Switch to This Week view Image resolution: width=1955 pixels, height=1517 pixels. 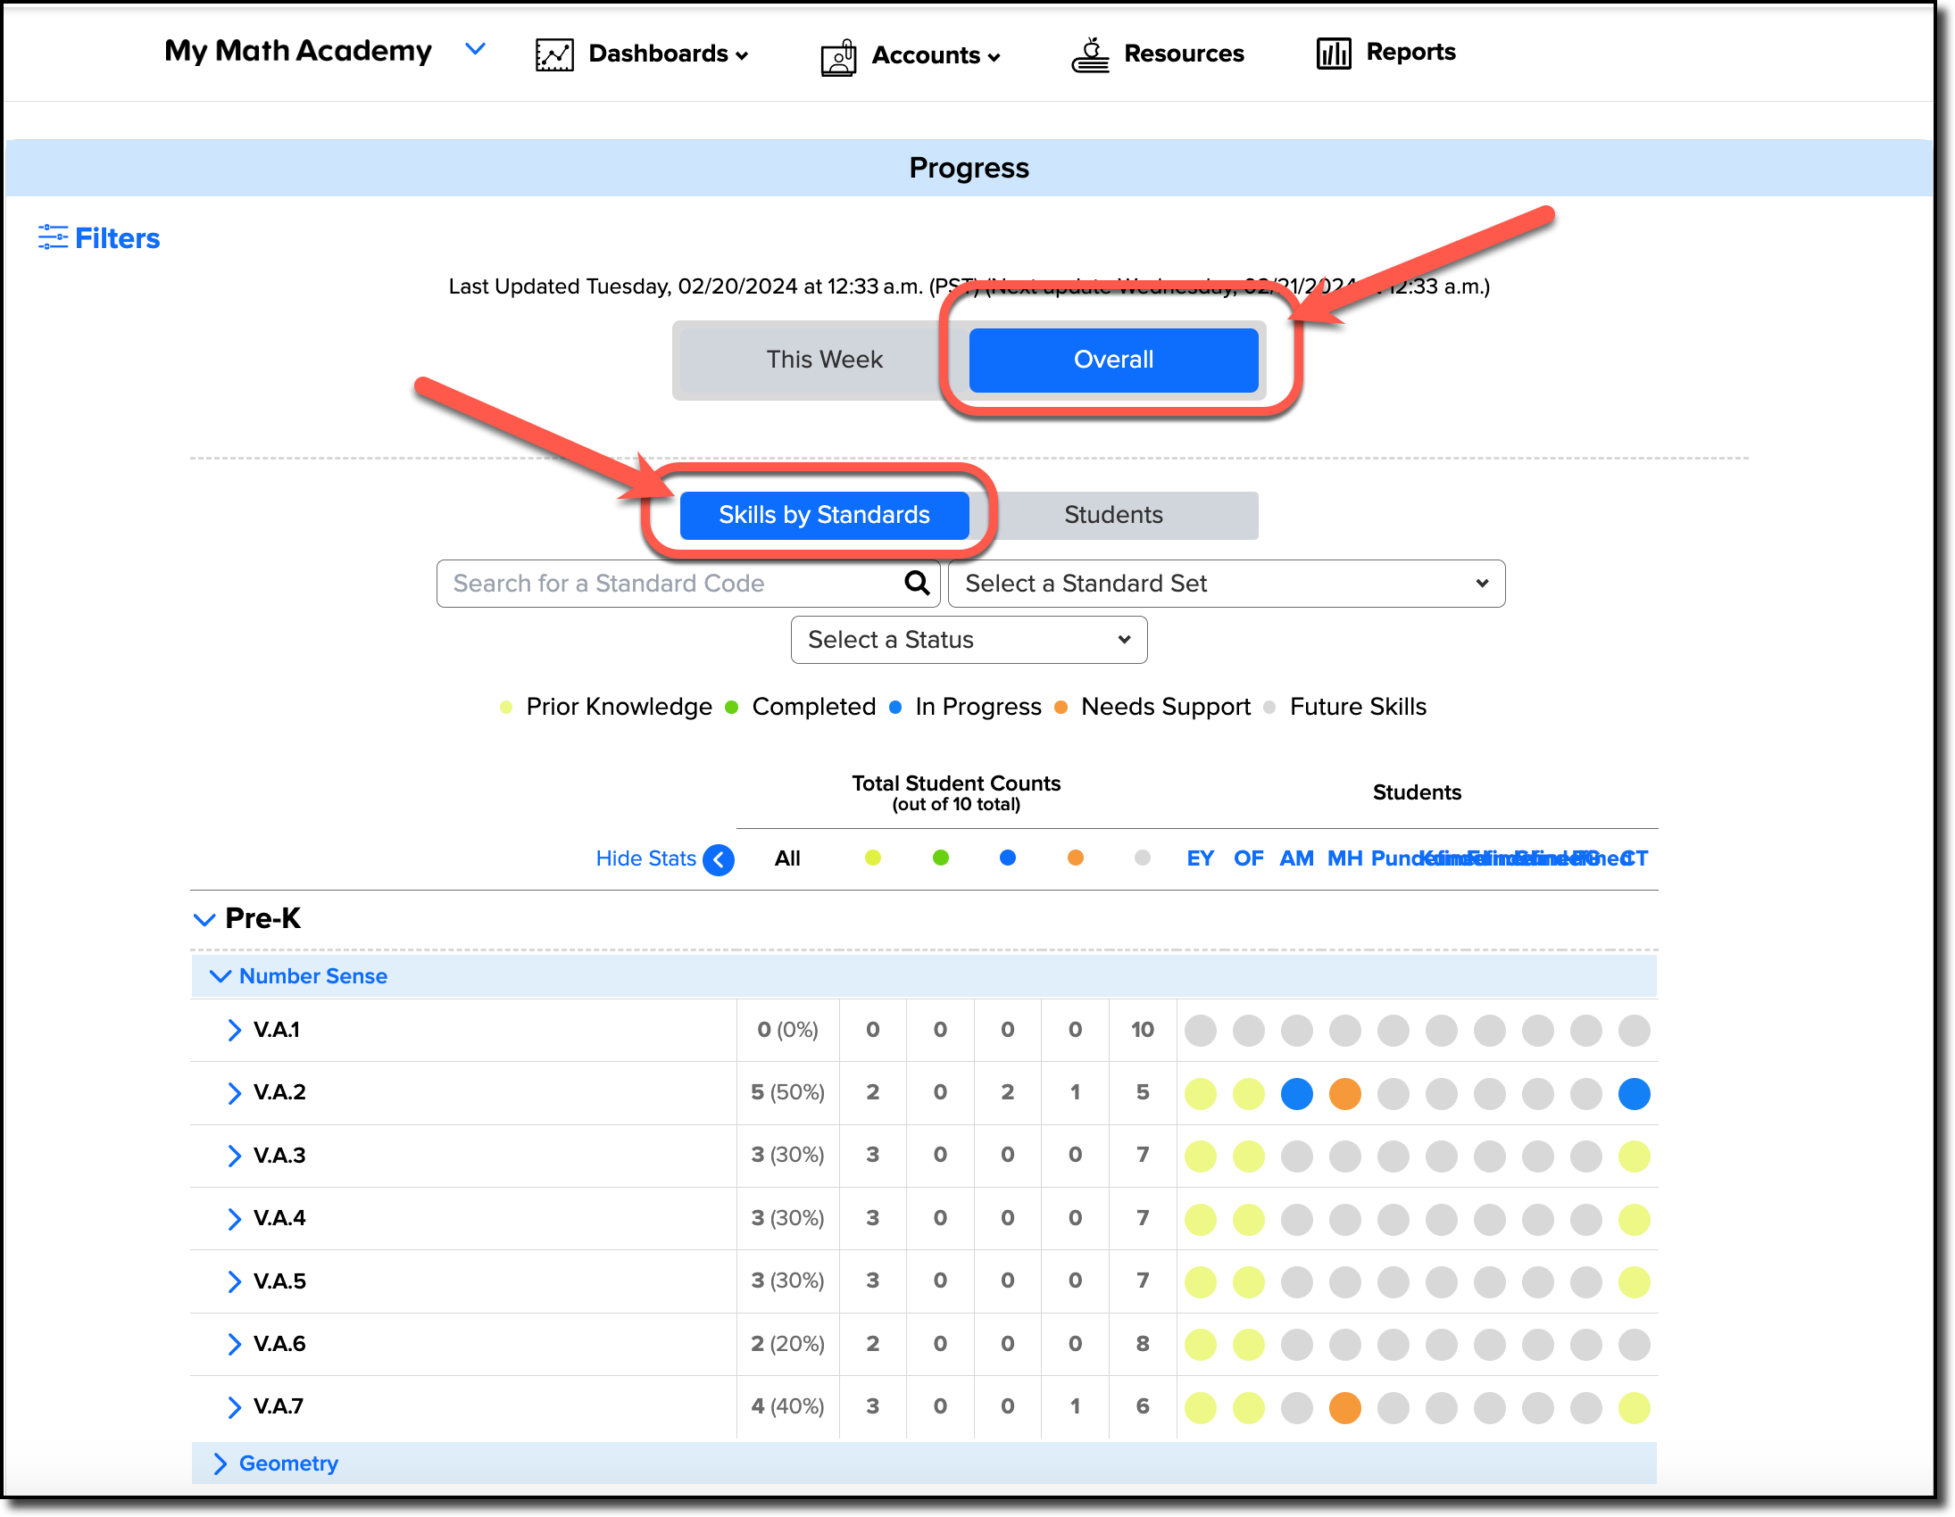tap(825, 360)
